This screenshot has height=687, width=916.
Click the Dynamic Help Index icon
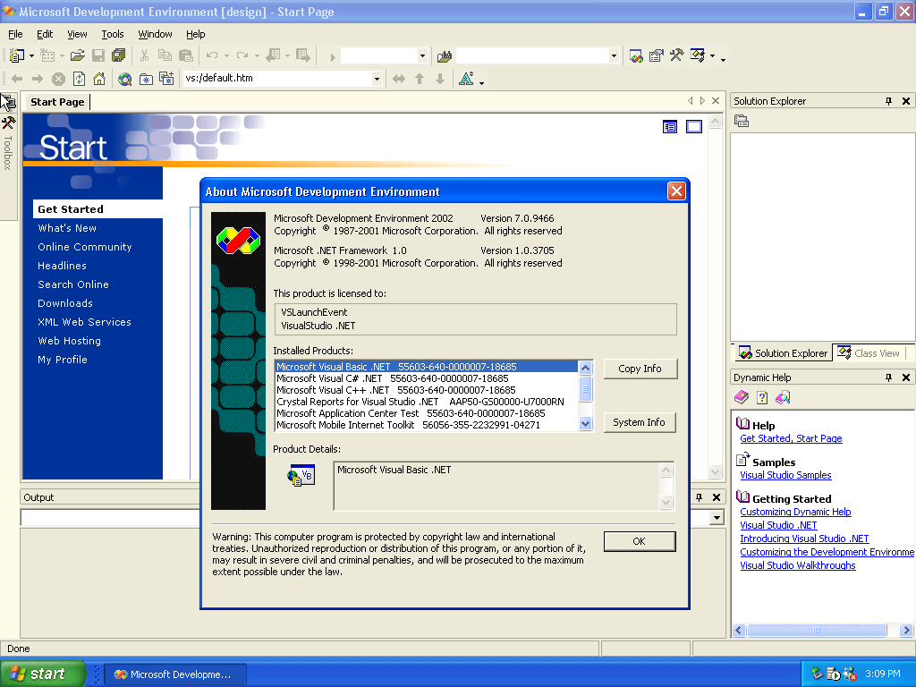pyautogui.click(x=762, y=398)
